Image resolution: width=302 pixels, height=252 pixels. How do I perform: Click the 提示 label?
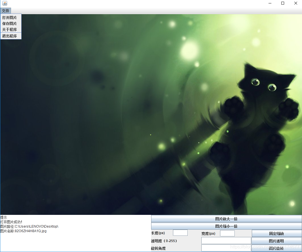[x=4, y=217]
